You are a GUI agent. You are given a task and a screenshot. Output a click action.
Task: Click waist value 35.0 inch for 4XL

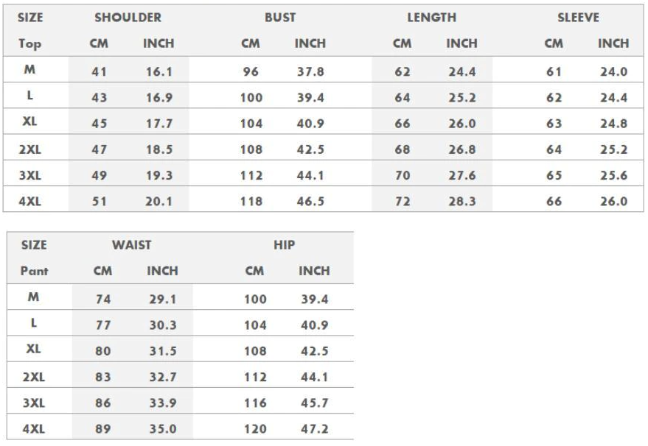coord(163,429)
